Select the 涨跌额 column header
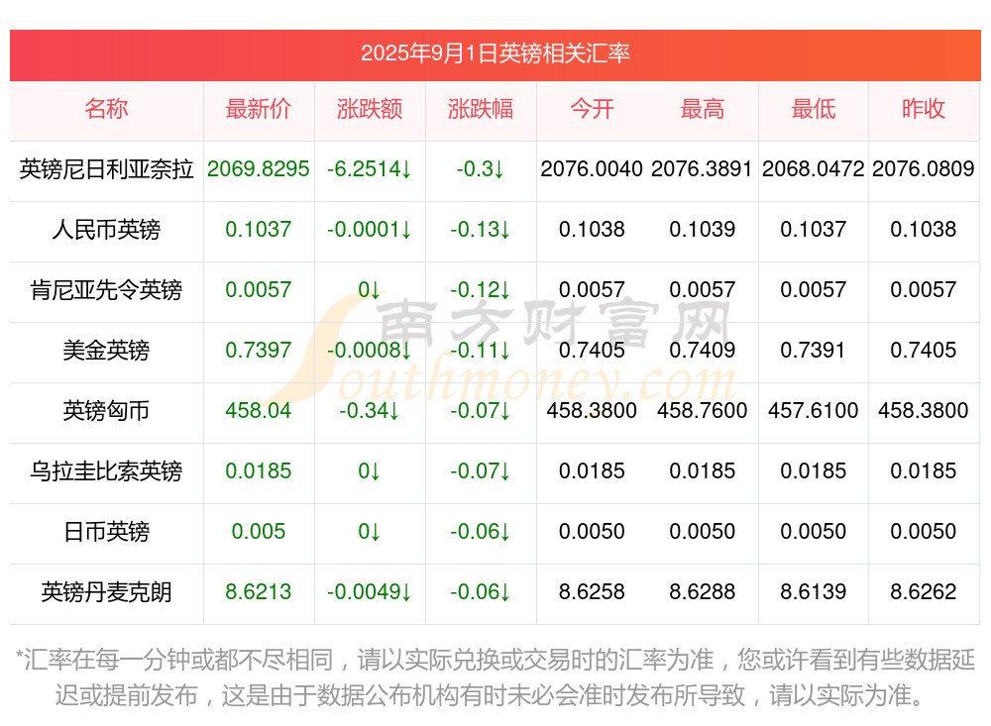 [x=370, y=109]
